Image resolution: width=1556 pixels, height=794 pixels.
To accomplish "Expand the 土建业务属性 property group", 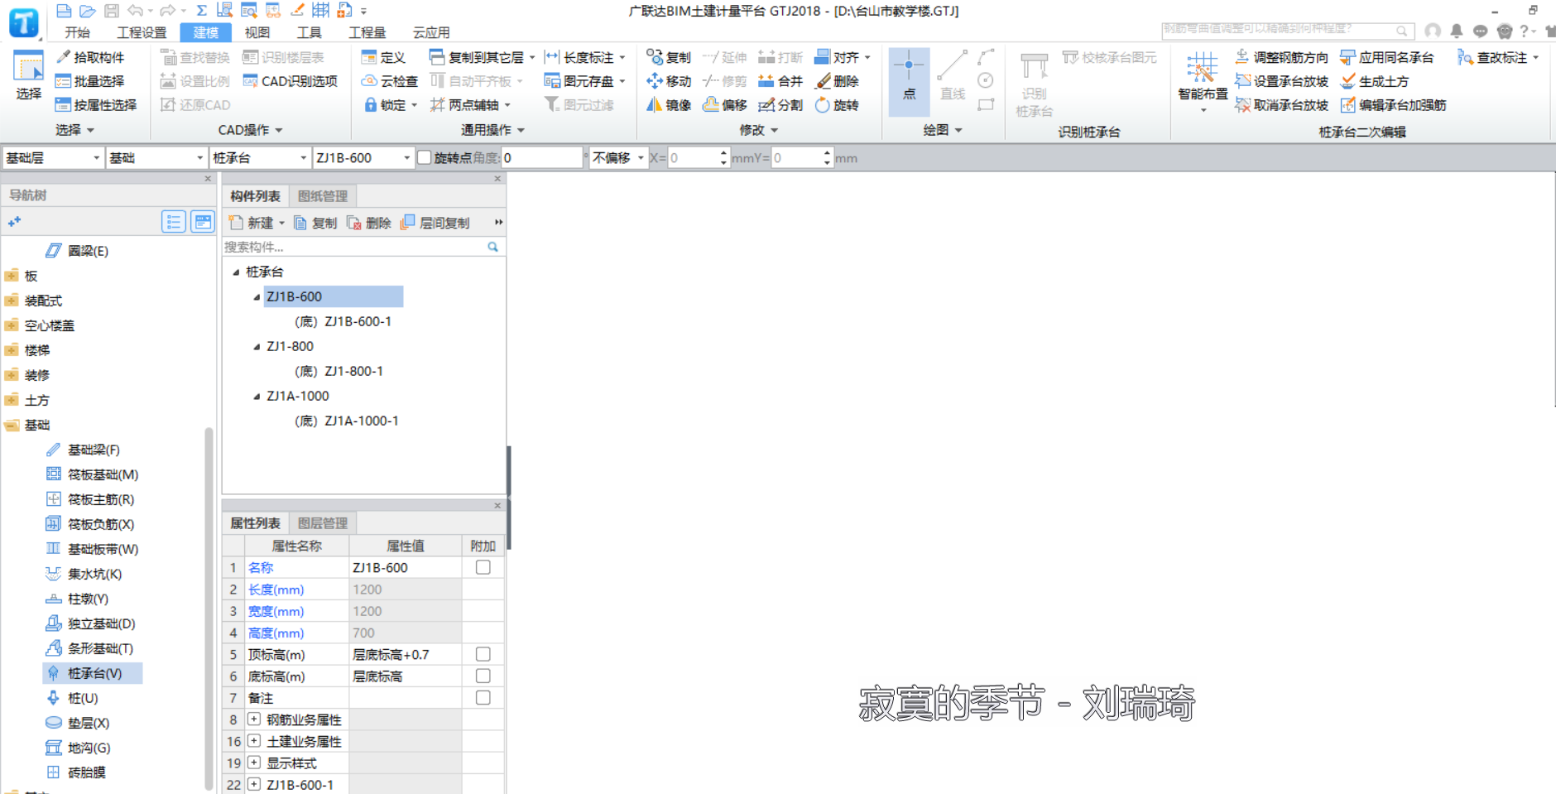I will [x=254, y=741].
